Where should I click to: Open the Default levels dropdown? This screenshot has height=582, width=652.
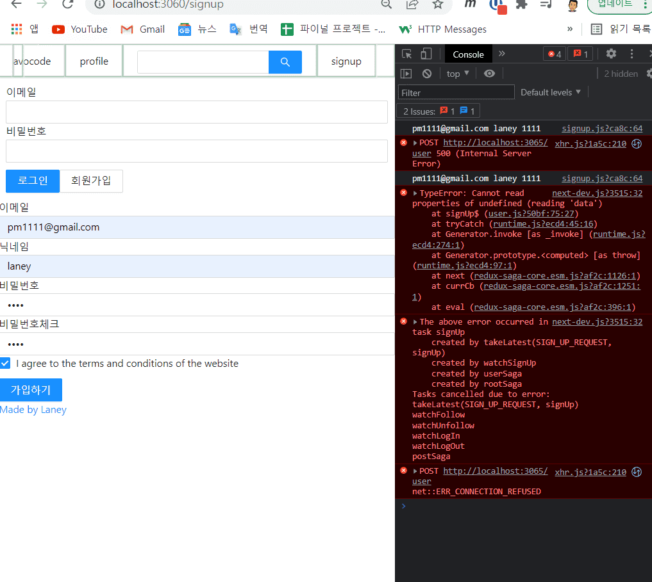pyautogui.click(x=551, y=92)
